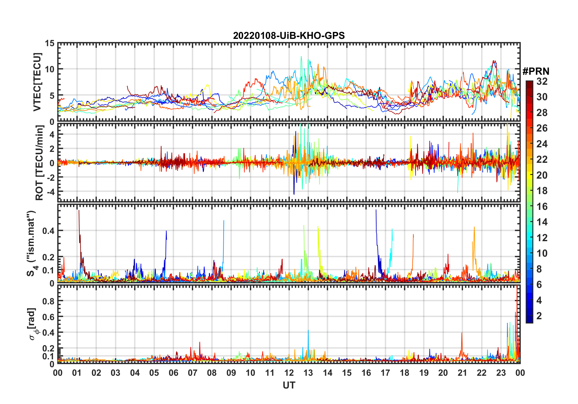Viewport: 578px width, 404px height.
Task: Select the "#PRN" colorbar title
Action: (536, 71)
